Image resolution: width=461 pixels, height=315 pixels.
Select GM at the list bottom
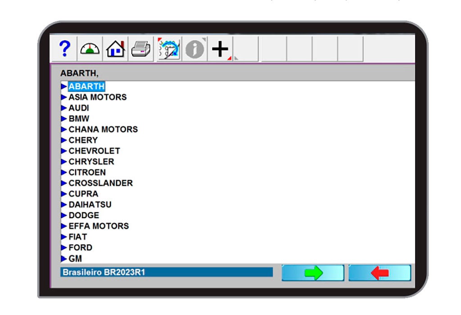[75, 259]
